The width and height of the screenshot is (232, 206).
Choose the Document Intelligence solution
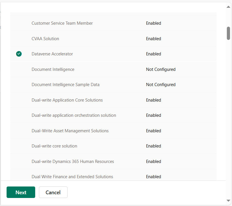(x=53, y=69)
